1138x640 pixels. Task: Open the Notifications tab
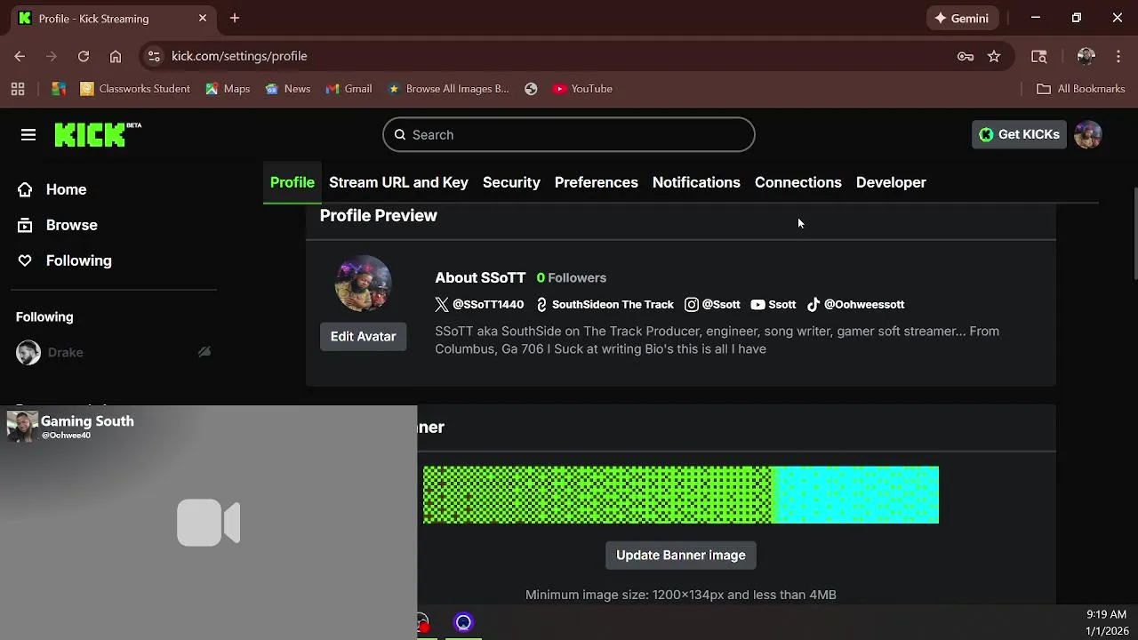coord(696,182)
